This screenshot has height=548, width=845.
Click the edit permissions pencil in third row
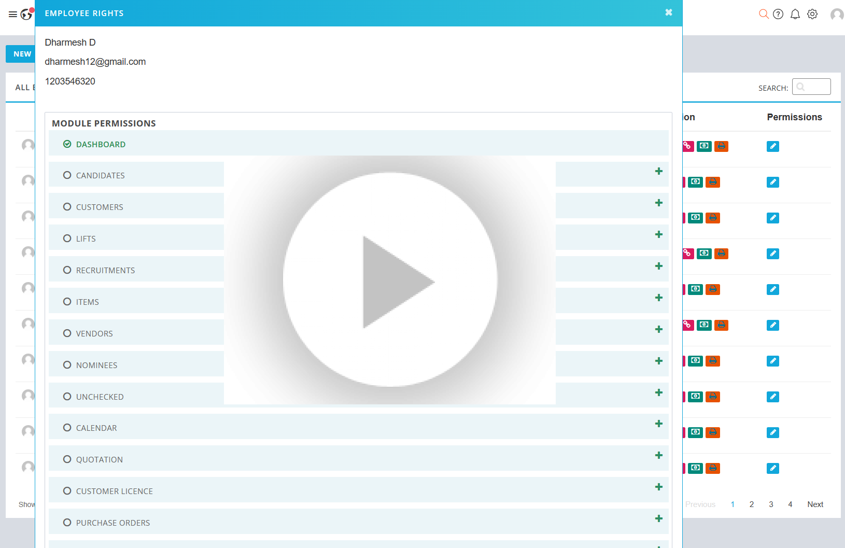[x=773, y=218]
